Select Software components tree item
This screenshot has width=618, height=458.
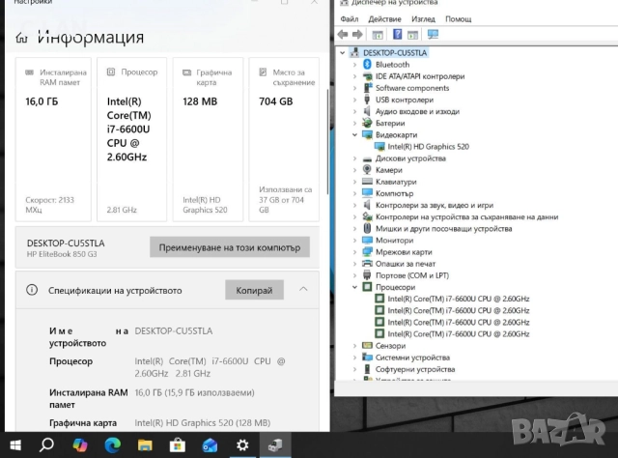coord(412,88)
